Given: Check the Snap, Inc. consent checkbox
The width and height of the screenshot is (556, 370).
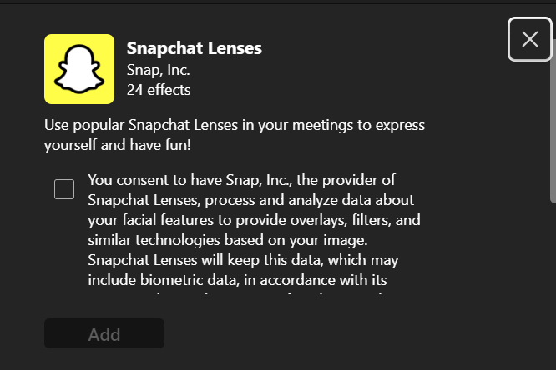Looking at the screenshot, I should point(64,189).
